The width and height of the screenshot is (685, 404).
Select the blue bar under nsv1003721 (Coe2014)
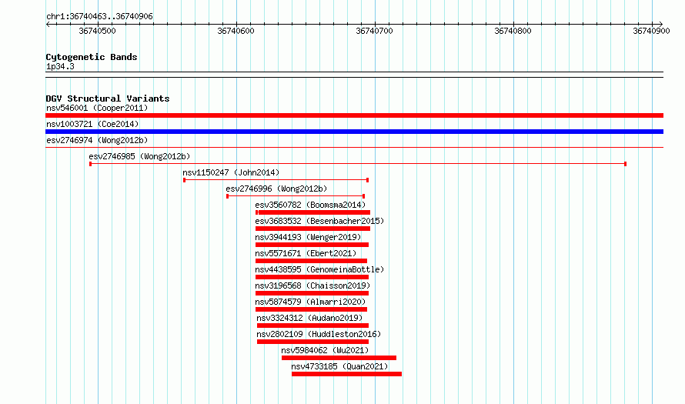(x=354, y=132)
